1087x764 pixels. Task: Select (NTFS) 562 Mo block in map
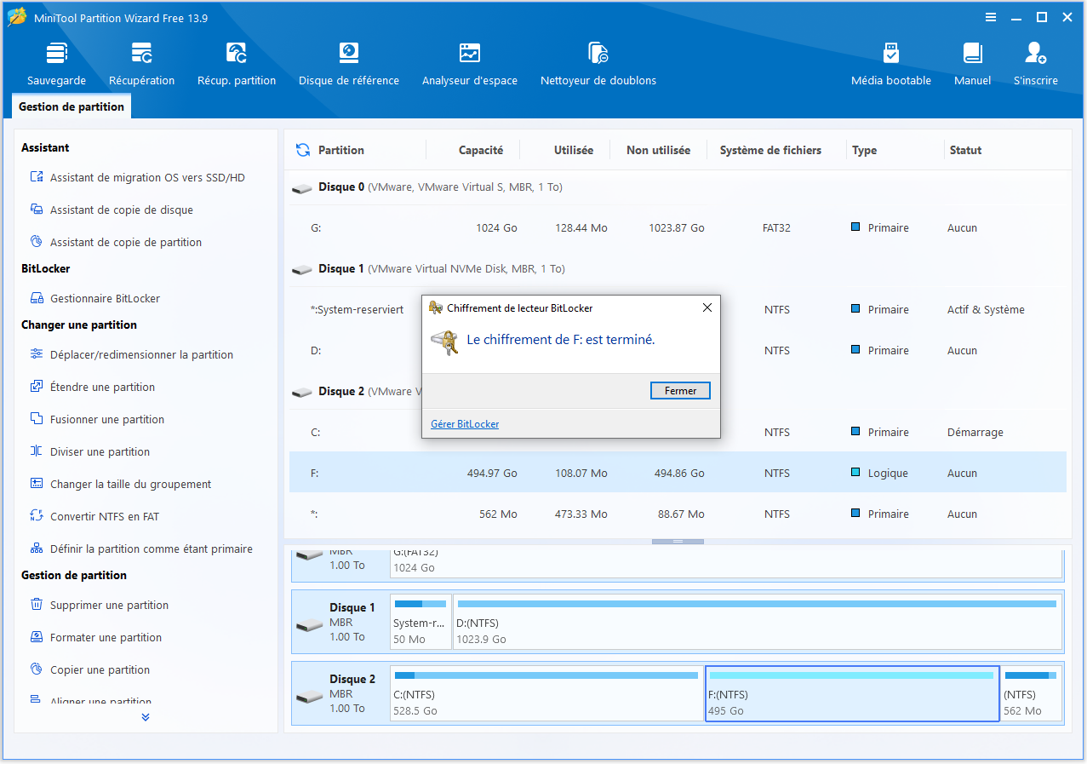[1031, 693]
